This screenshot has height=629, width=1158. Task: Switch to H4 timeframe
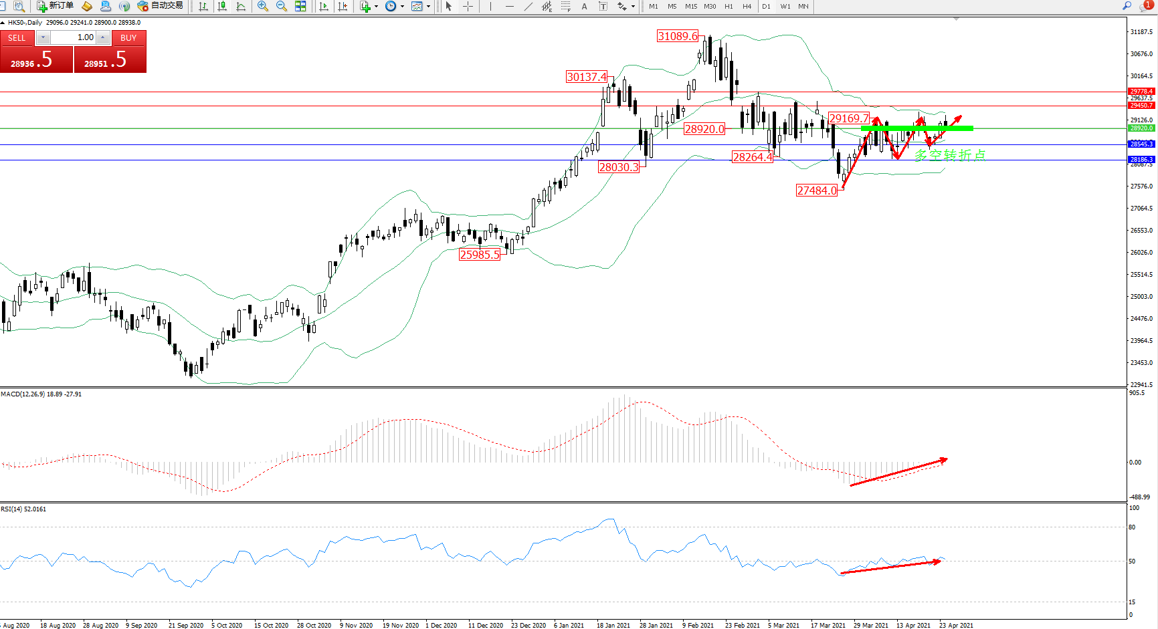747,6
